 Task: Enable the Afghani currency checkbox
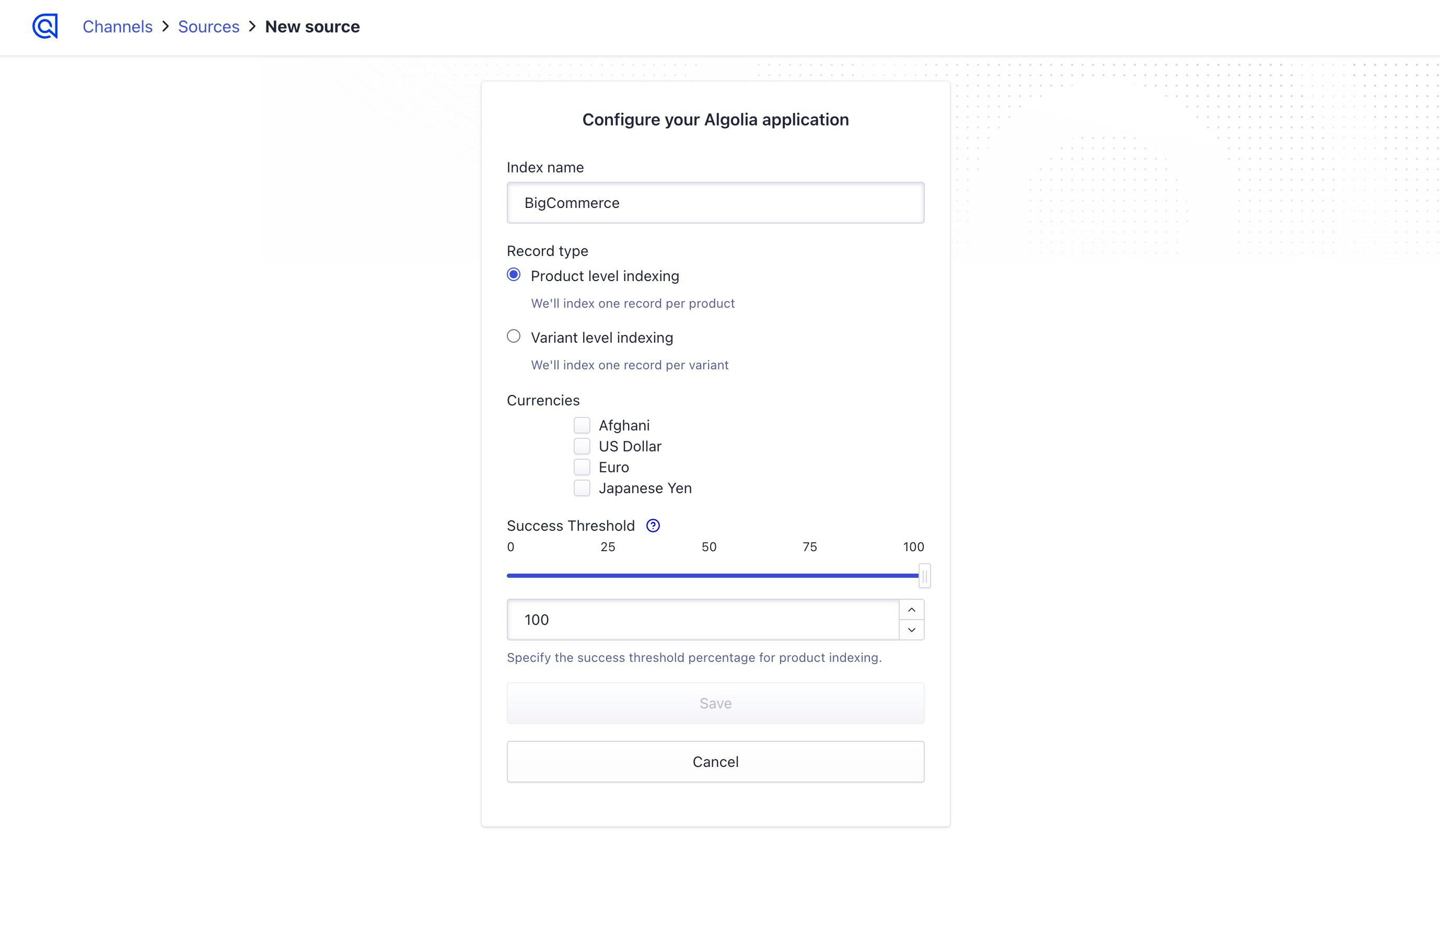582,425
